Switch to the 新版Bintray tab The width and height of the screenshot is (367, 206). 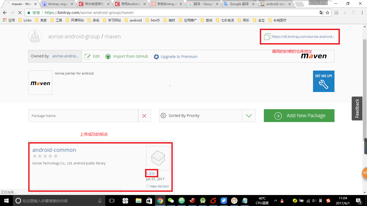(166, 4)
